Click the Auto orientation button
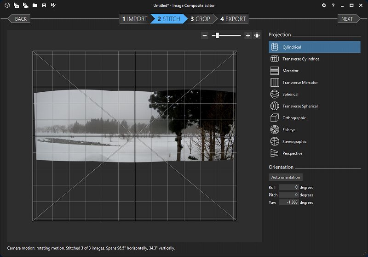The image size is (368, 257). [286, 177]
